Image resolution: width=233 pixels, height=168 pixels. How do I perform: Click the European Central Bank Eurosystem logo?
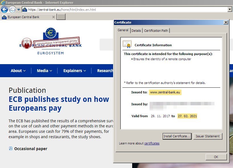pos(51,41)
